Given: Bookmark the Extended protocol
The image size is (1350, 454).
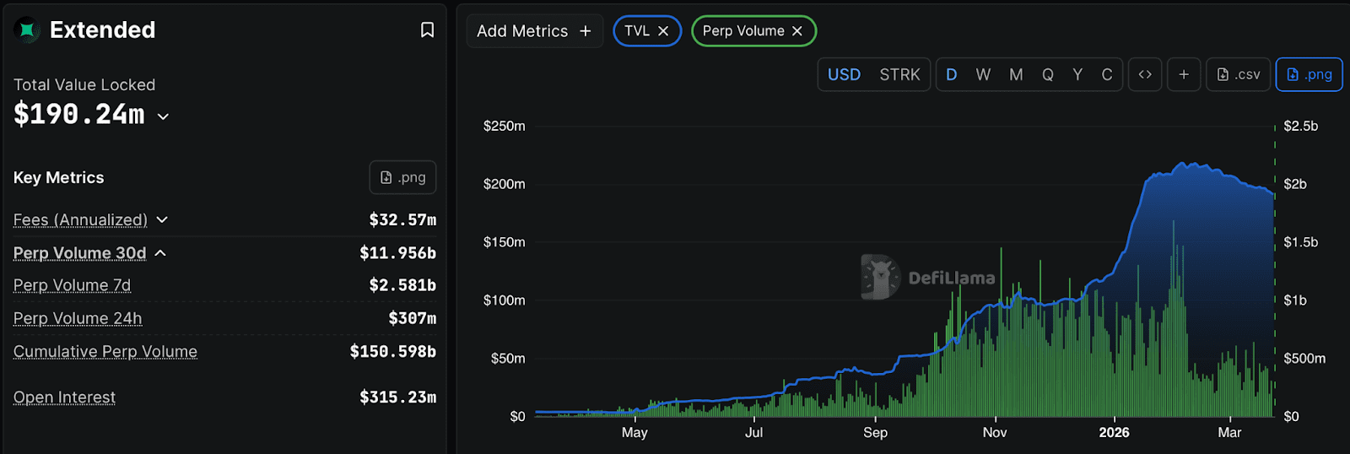Looking at the screenshot, I should (427, 30).
